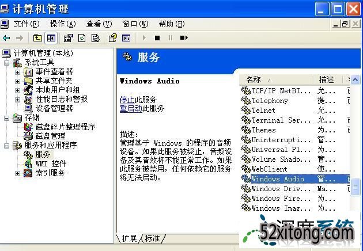Open the 文件(F) menu
This screenshot has width=363, height=251.
click(x=27, y=24)
